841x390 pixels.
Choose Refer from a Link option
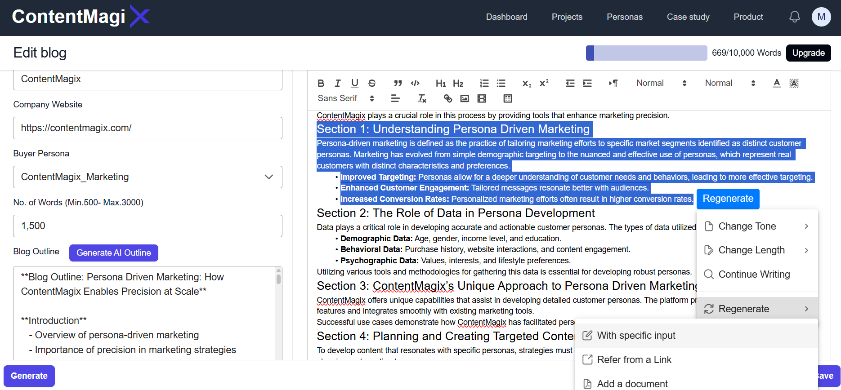click(696, 360)
